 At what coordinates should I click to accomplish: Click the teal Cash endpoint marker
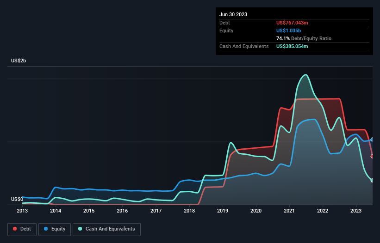372,180
